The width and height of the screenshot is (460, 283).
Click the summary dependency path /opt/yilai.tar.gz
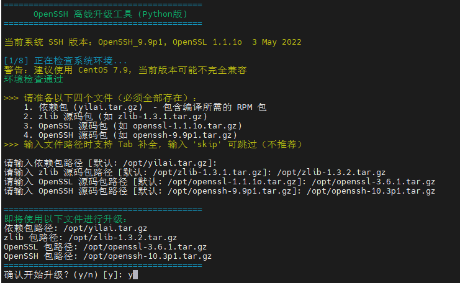(x=106, y=228)
